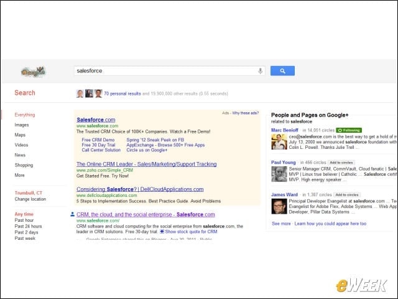Click Show stock quote for CRM
398x299 pixels.
[191, 232]
